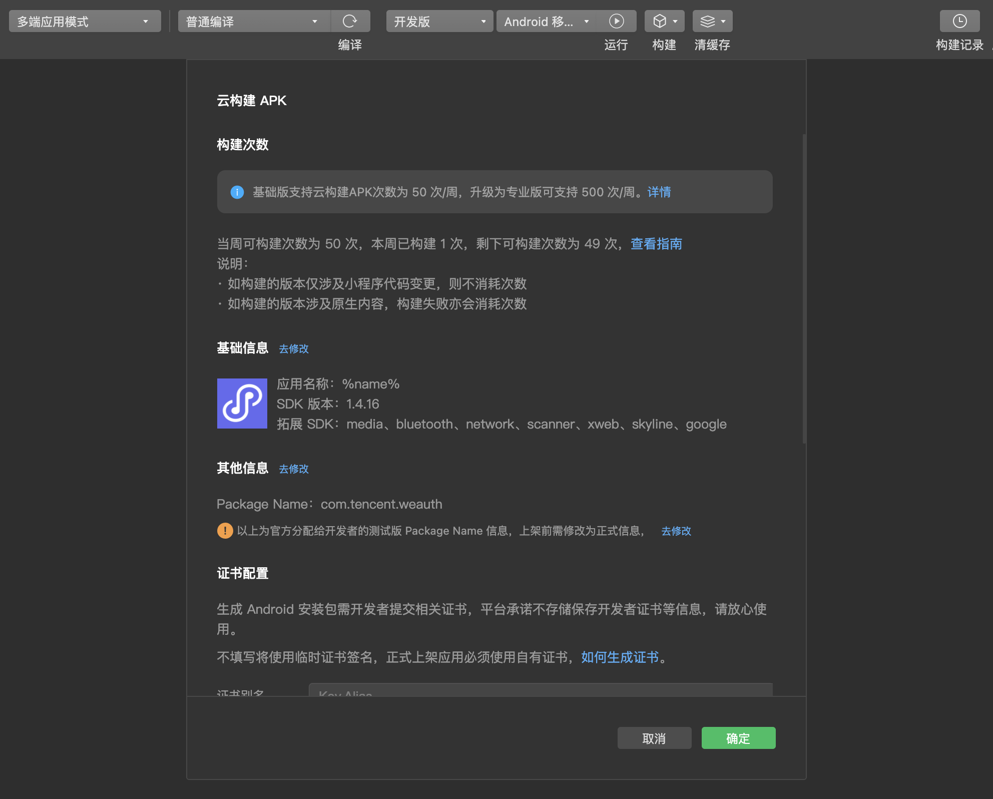The height and width of the screenshot is (799, 993).
Task: Click the orange warning icon
Action: click(225, 531)
